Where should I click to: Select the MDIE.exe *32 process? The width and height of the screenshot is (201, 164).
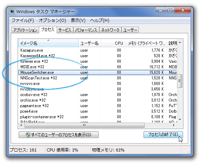pos(98,67)
